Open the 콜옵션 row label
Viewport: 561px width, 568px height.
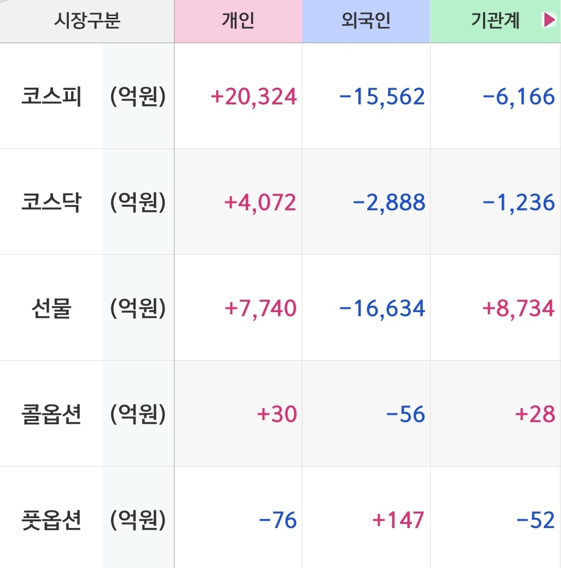pyautogui.click(x=51, y=414)
